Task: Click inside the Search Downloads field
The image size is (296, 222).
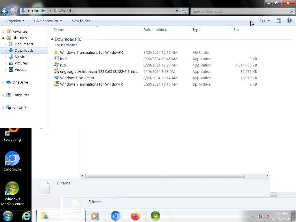Action: [240, 11]
